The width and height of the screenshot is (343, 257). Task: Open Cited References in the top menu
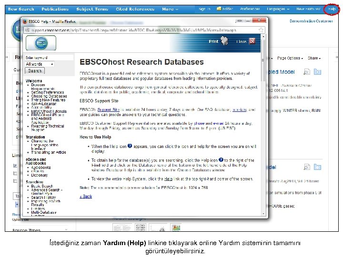135,9
